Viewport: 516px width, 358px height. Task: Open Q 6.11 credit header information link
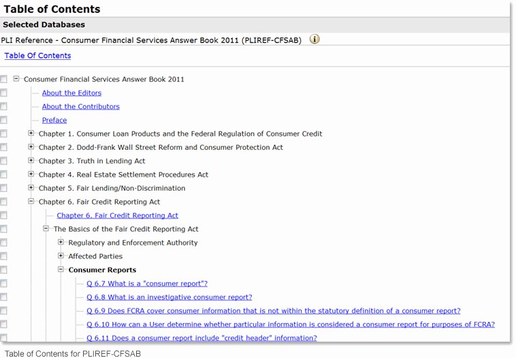pyautogui.click(x=201, y=338)
